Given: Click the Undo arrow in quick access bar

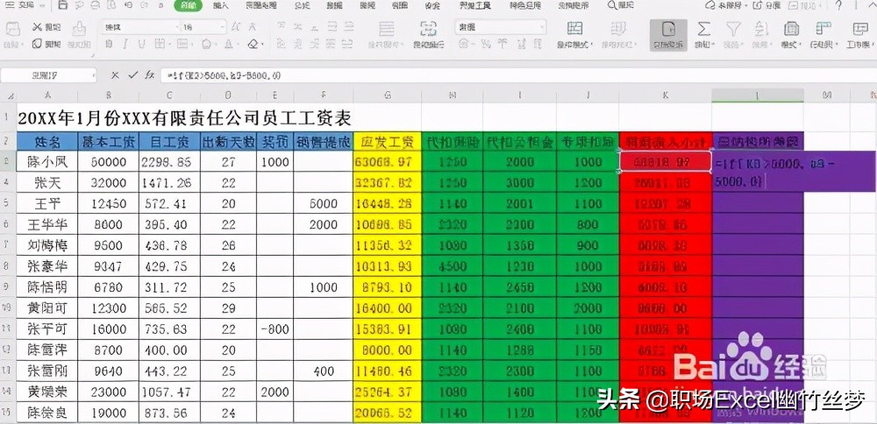Looking at the screenshot, I should click(129, 5).
